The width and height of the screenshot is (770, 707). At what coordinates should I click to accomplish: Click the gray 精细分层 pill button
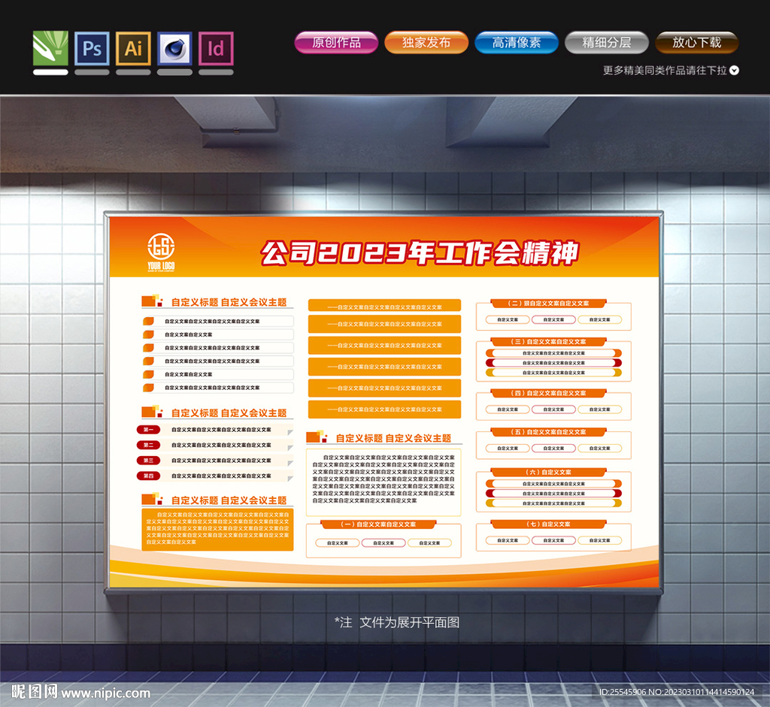pyautogui.click(x=607, y=43)
